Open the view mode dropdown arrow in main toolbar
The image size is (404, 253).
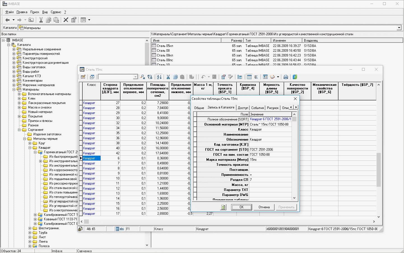pyautogui.click(x=89, y=20)
